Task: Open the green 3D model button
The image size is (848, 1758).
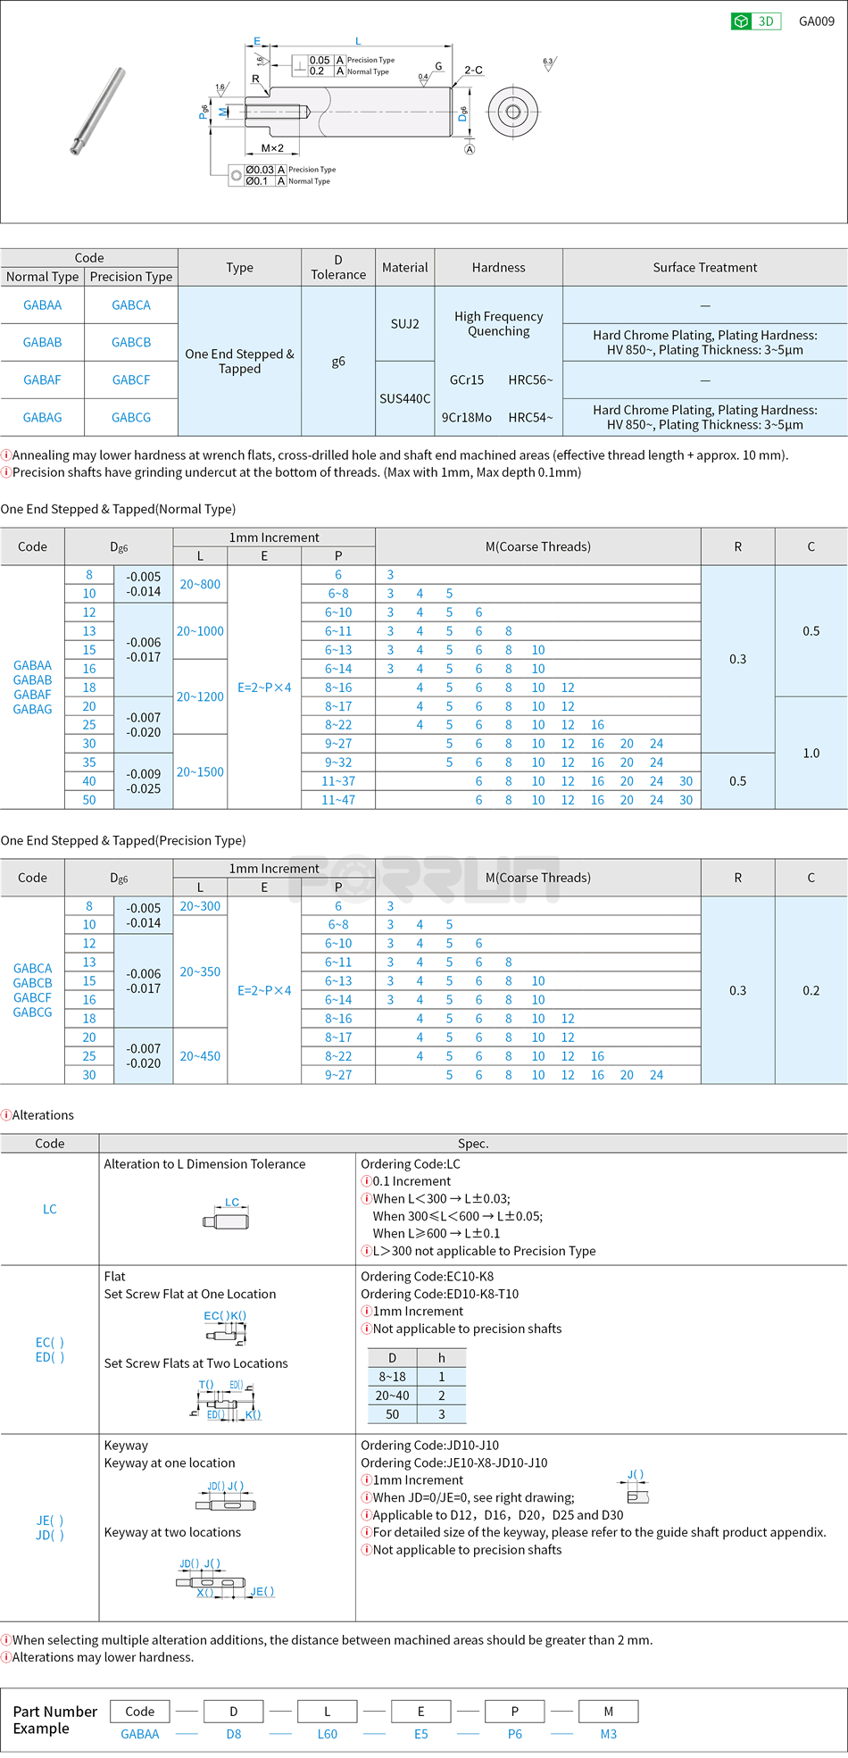Action: pyautogui.click(x=755, y=21)
